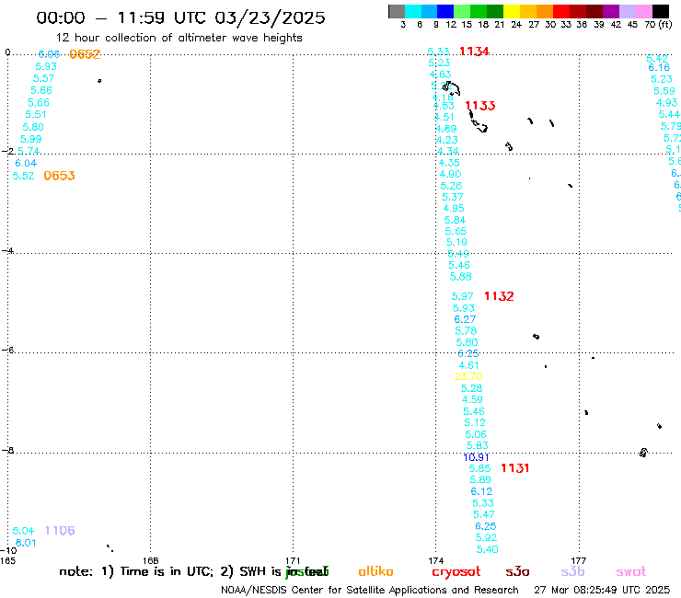Click the lavender 45 ft legend swatch
Screen dimensions: 681x598
(627, 11)
